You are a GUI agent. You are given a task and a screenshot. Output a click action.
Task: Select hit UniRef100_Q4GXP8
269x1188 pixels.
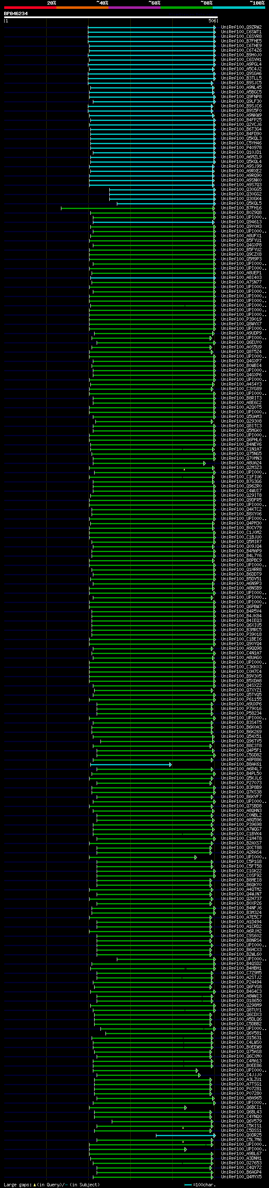click(241, 245)
